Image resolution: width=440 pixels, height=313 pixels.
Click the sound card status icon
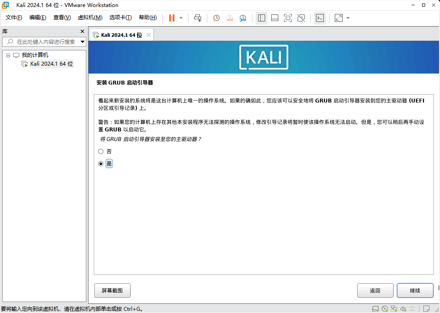point(403,309)
